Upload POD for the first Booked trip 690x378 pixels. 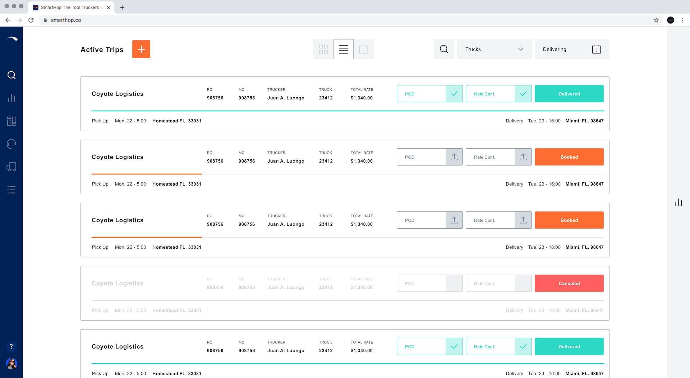click(454, 157)
